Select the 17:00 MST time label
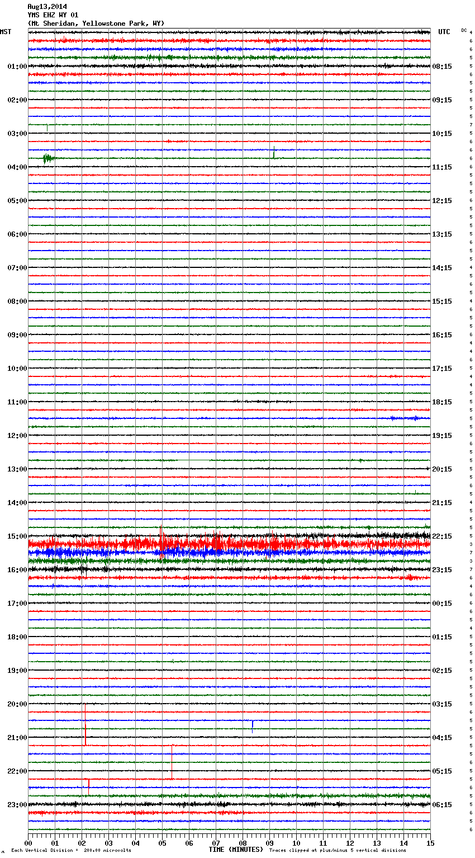This screenshot has height=858, width=475. (x=17, y=604)
